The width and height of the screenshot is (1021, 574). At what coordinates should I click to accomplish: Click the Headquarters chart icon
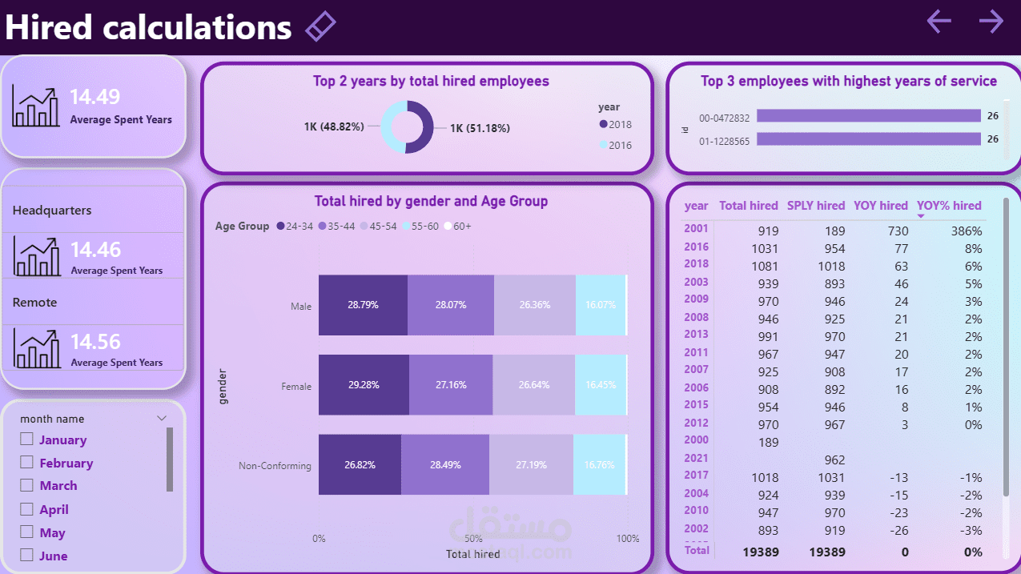(x=36, y=256)
